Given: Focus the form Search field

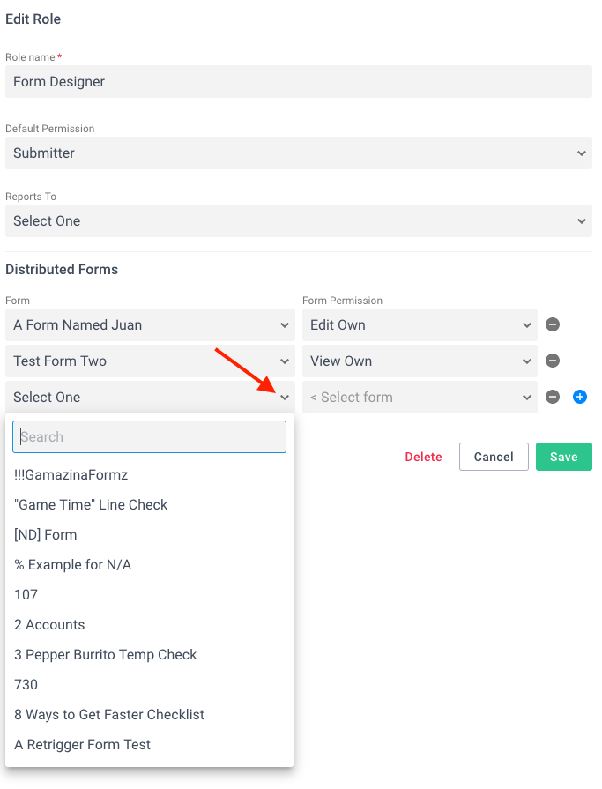Looking at the screenshot, I should pyautogui.click(x=149, y=436).
